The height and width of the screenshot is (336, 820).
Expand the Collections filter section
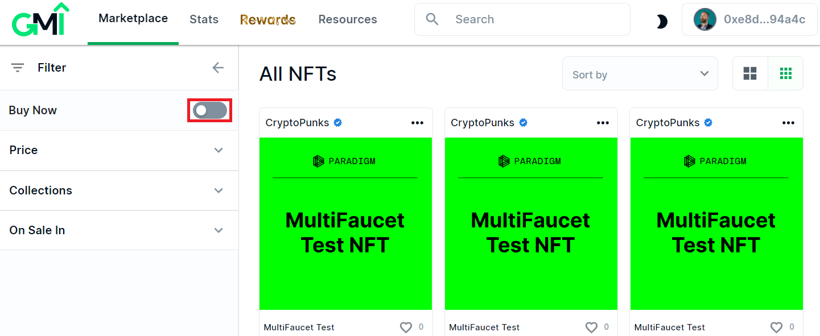tap(119, 190)
